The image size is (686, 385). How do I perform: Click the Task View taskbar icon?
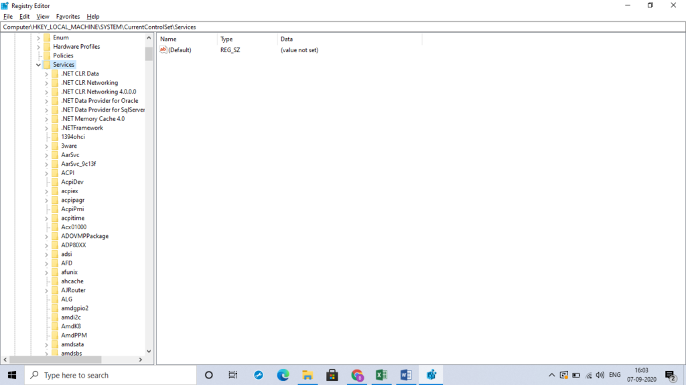click(232, 375)
